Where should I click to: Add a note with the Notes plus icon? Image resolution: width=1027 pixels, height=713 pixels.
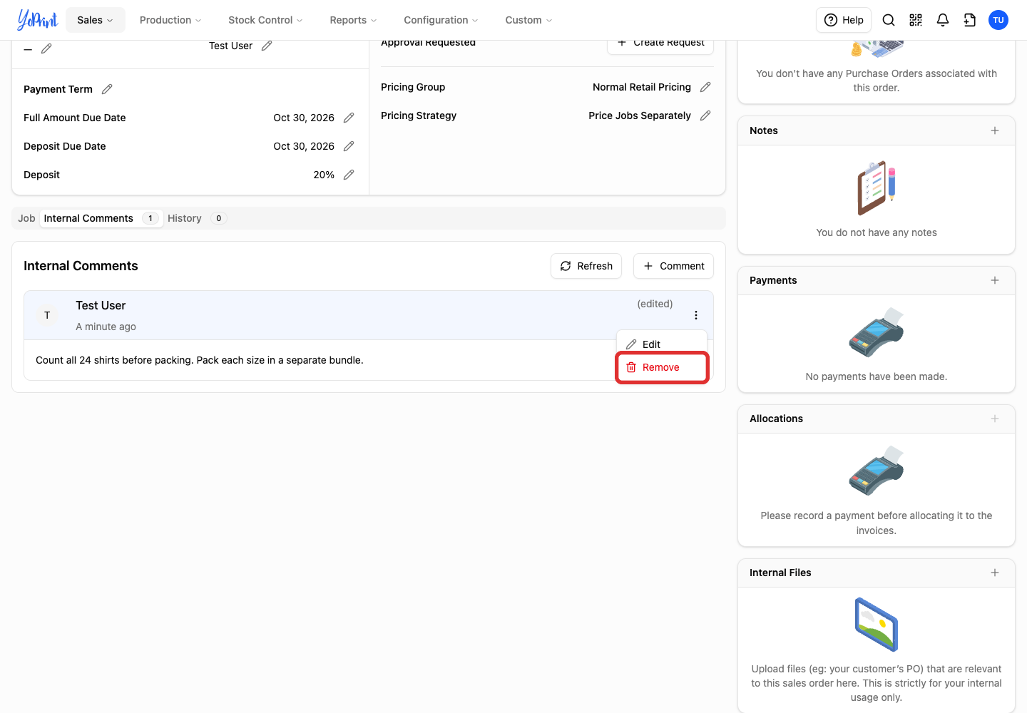pos(995,130)
